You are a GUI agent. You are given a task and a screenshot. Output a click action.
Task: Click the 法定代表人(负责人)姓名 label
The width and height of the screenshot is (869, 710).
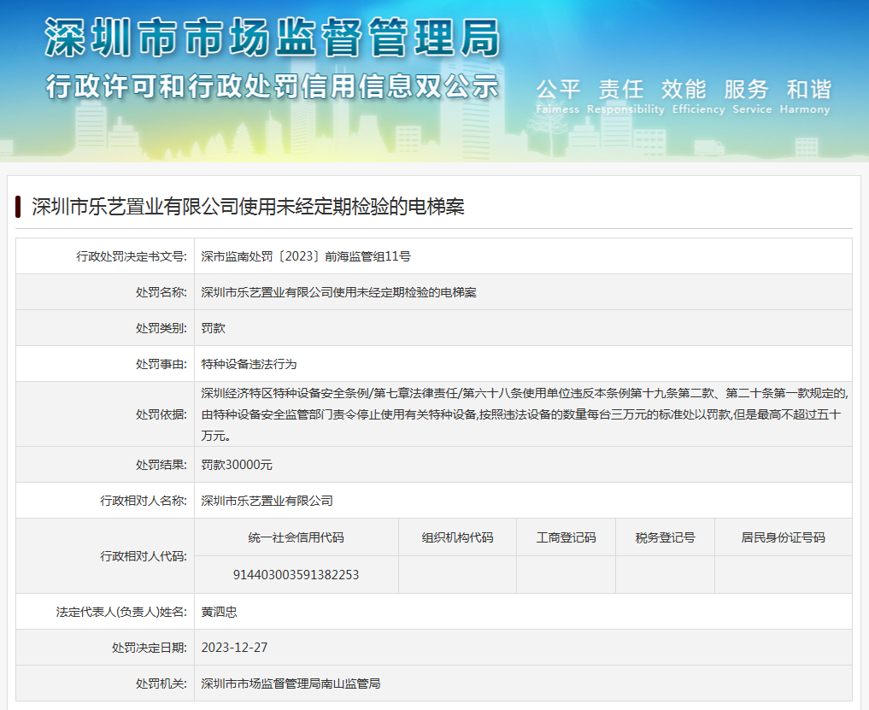pyautogui.click(x=121, y=612)
